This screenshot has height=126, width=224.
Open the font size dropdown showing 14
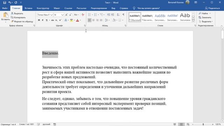coord(62,15)
